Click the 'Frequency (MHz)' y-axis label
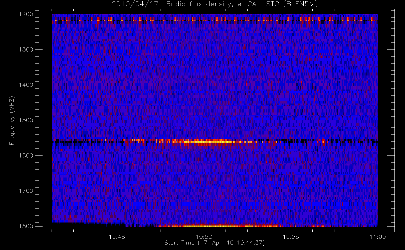The width and height of the screenshot is (405, 250). [x=12, y=120]
